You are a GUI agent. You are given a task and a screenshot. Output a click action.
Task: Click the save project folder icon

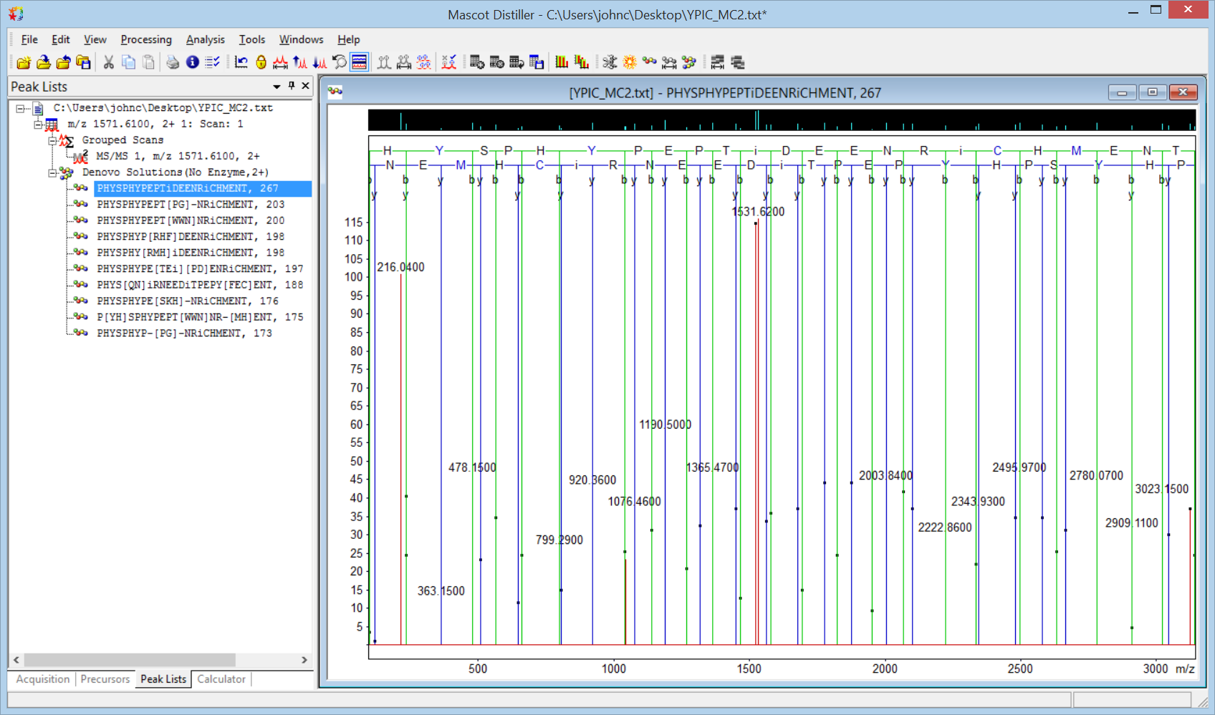click(x=84, y=62)
